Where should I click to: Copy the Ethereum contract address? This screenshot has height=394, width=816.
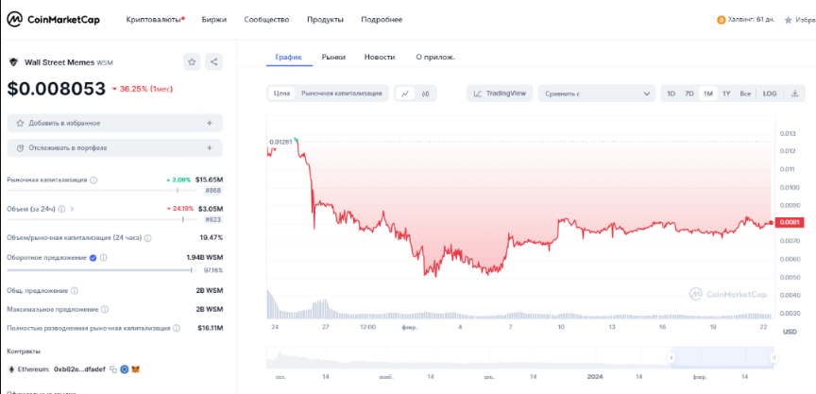coord(113,369)
